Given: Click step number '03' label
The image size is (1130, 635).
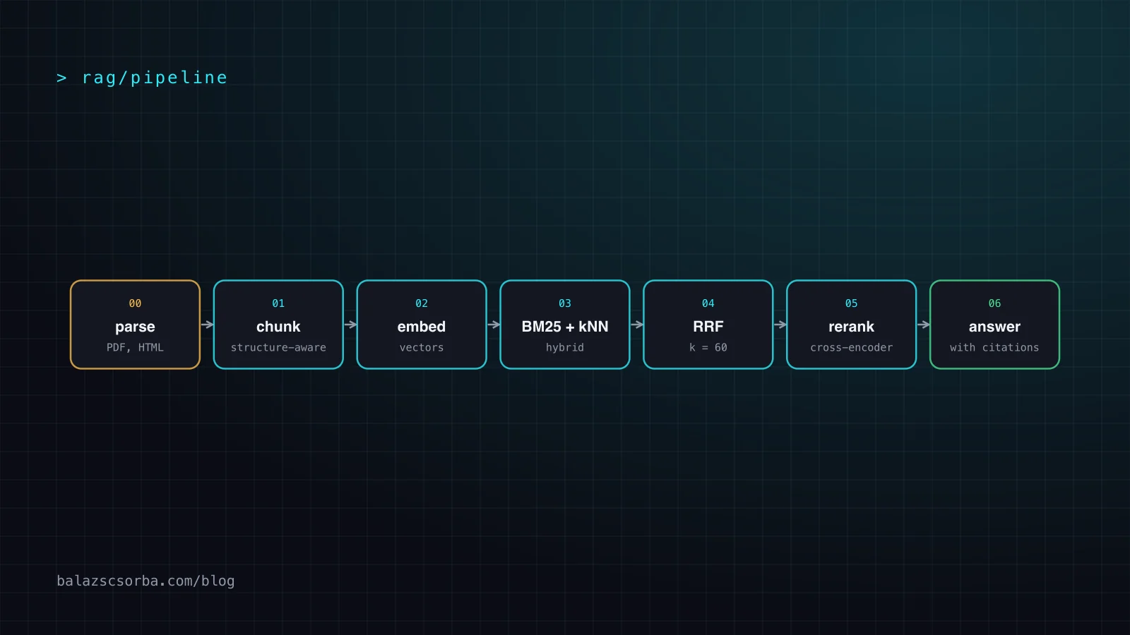Looking at the screenshot, I should click(x=565, y=303).
